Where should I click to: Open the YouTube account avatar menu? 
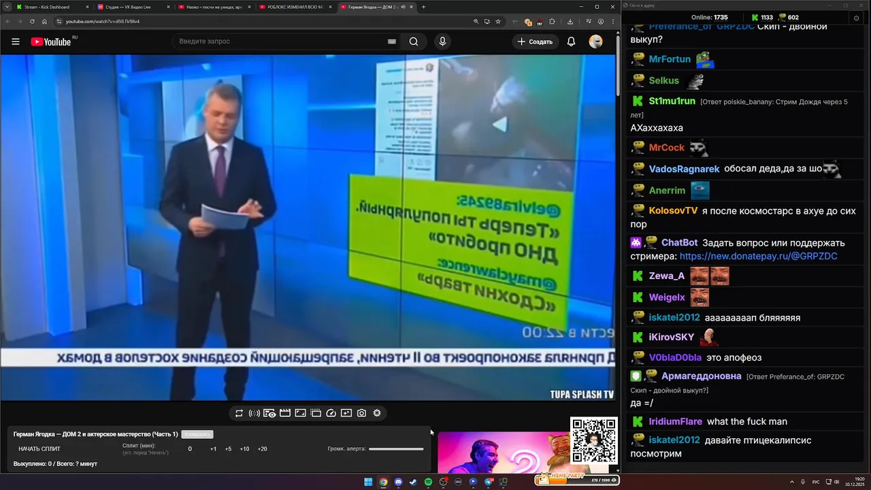[595, 42]
